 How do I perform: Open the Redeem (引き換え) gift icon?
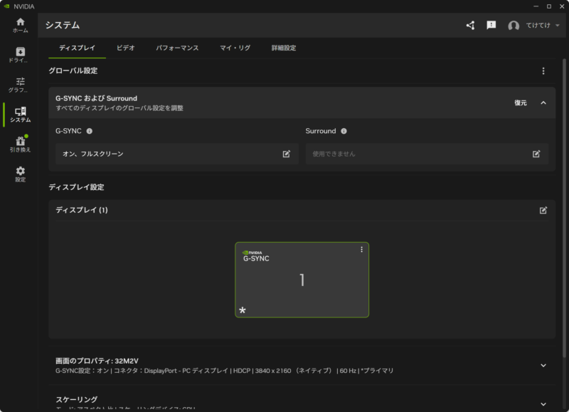click(x=20, y=144)
